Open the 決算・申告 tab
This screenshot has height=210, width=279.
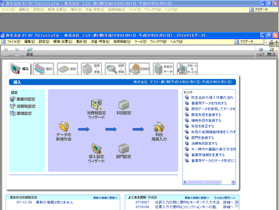[x=91, y=69]
